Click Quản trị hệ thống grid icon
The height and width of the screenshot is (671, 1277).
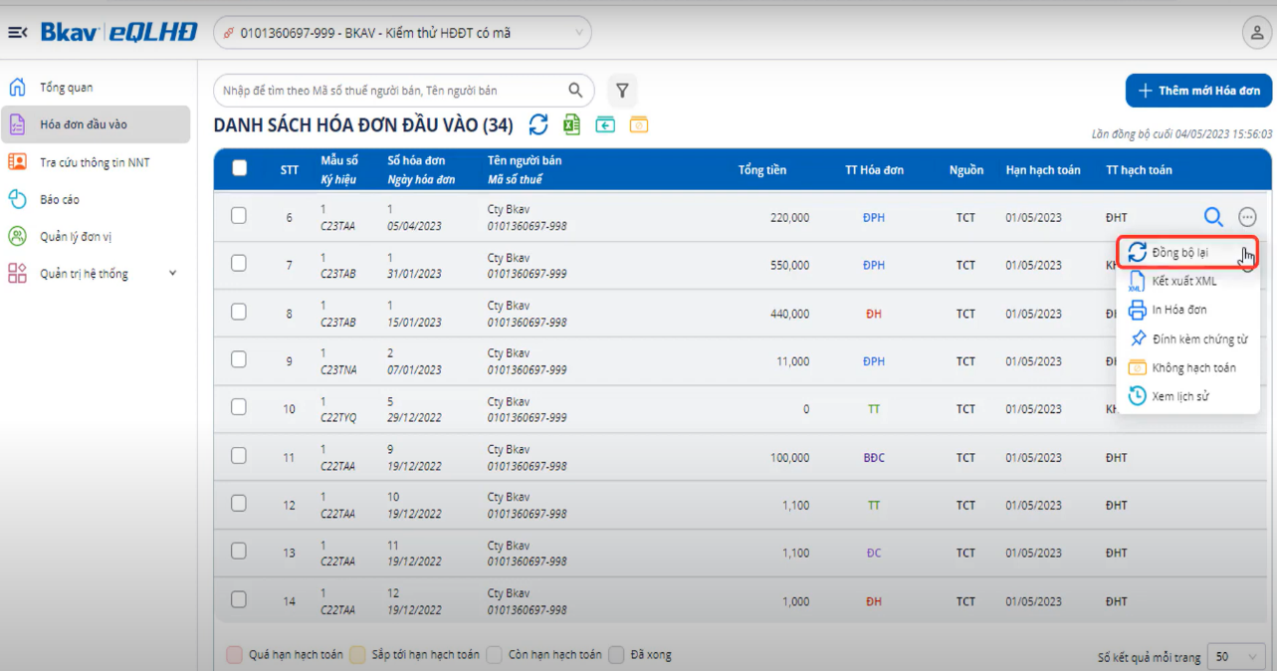(x=17, y=274)
